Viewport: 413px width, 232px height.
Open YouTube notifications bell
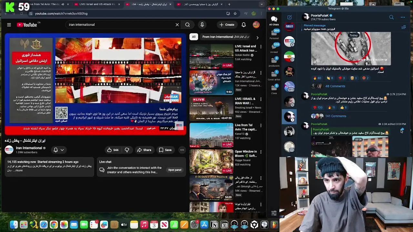[x=244, y=24]
